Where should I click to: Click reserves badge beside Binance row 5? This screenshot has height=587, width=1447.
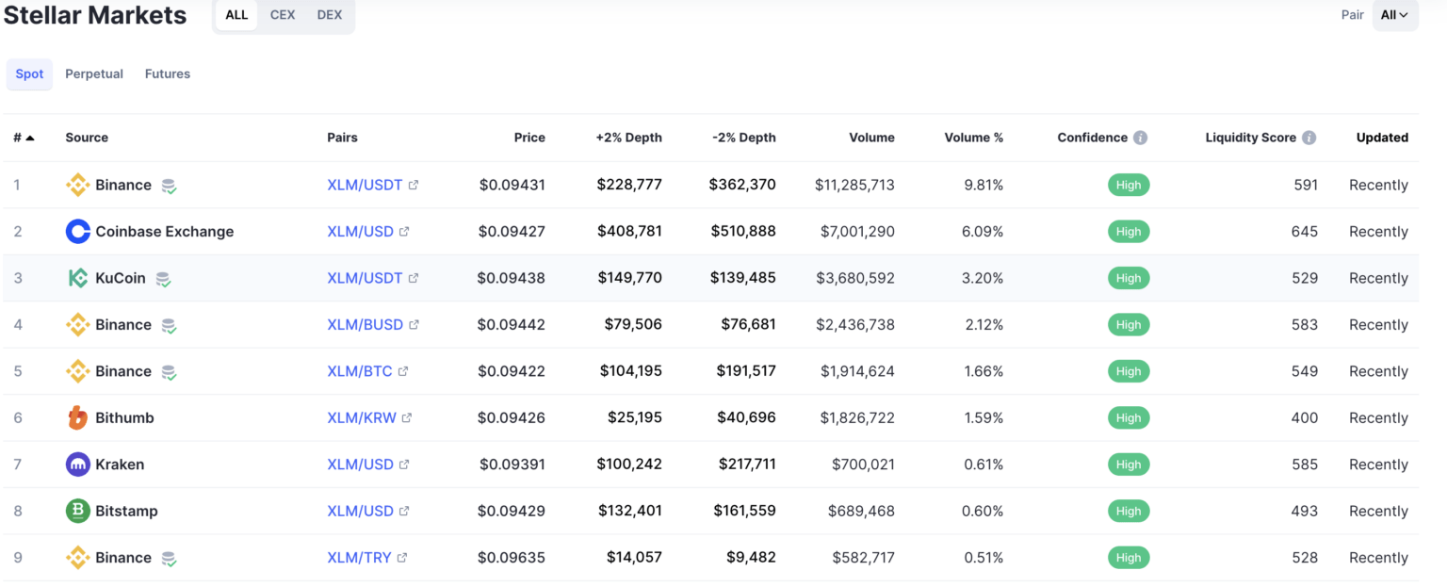pos(169,372)
